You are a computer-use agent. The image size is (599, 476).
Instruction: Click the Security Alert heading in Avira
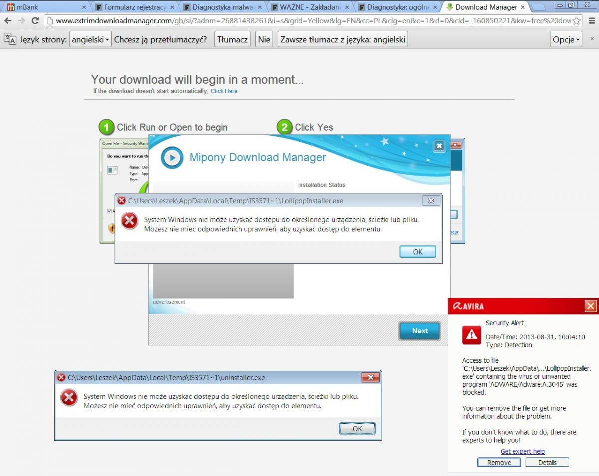[x=505, y=323]
